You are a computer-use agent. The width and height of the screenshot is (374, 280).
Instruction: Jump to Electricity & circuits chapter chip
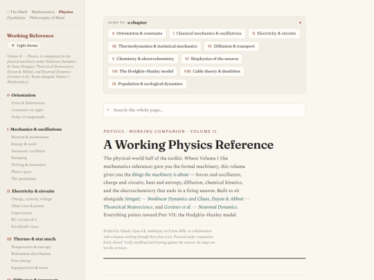274,33
